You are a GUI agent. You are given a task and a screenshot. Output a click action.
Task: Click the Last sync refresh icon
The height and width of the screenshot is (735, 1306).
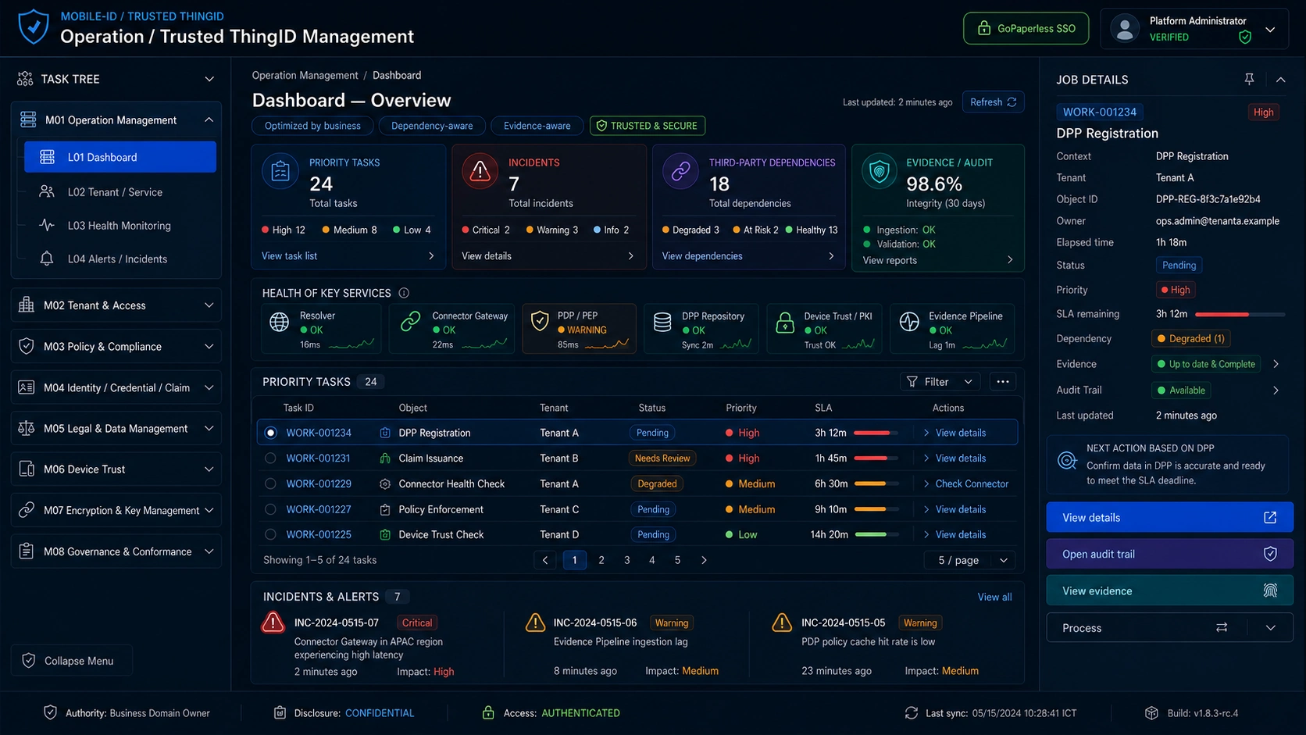[x=911, y=713]
